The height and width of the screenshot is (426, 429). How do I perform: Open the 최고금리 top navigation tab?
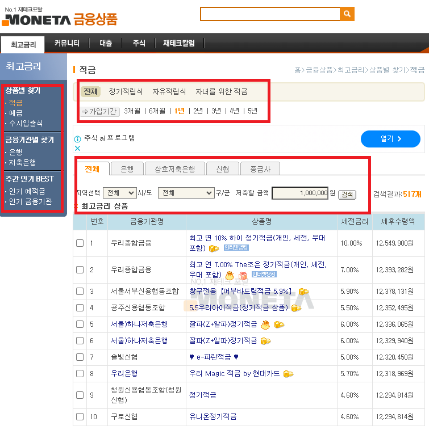point(23,44)
